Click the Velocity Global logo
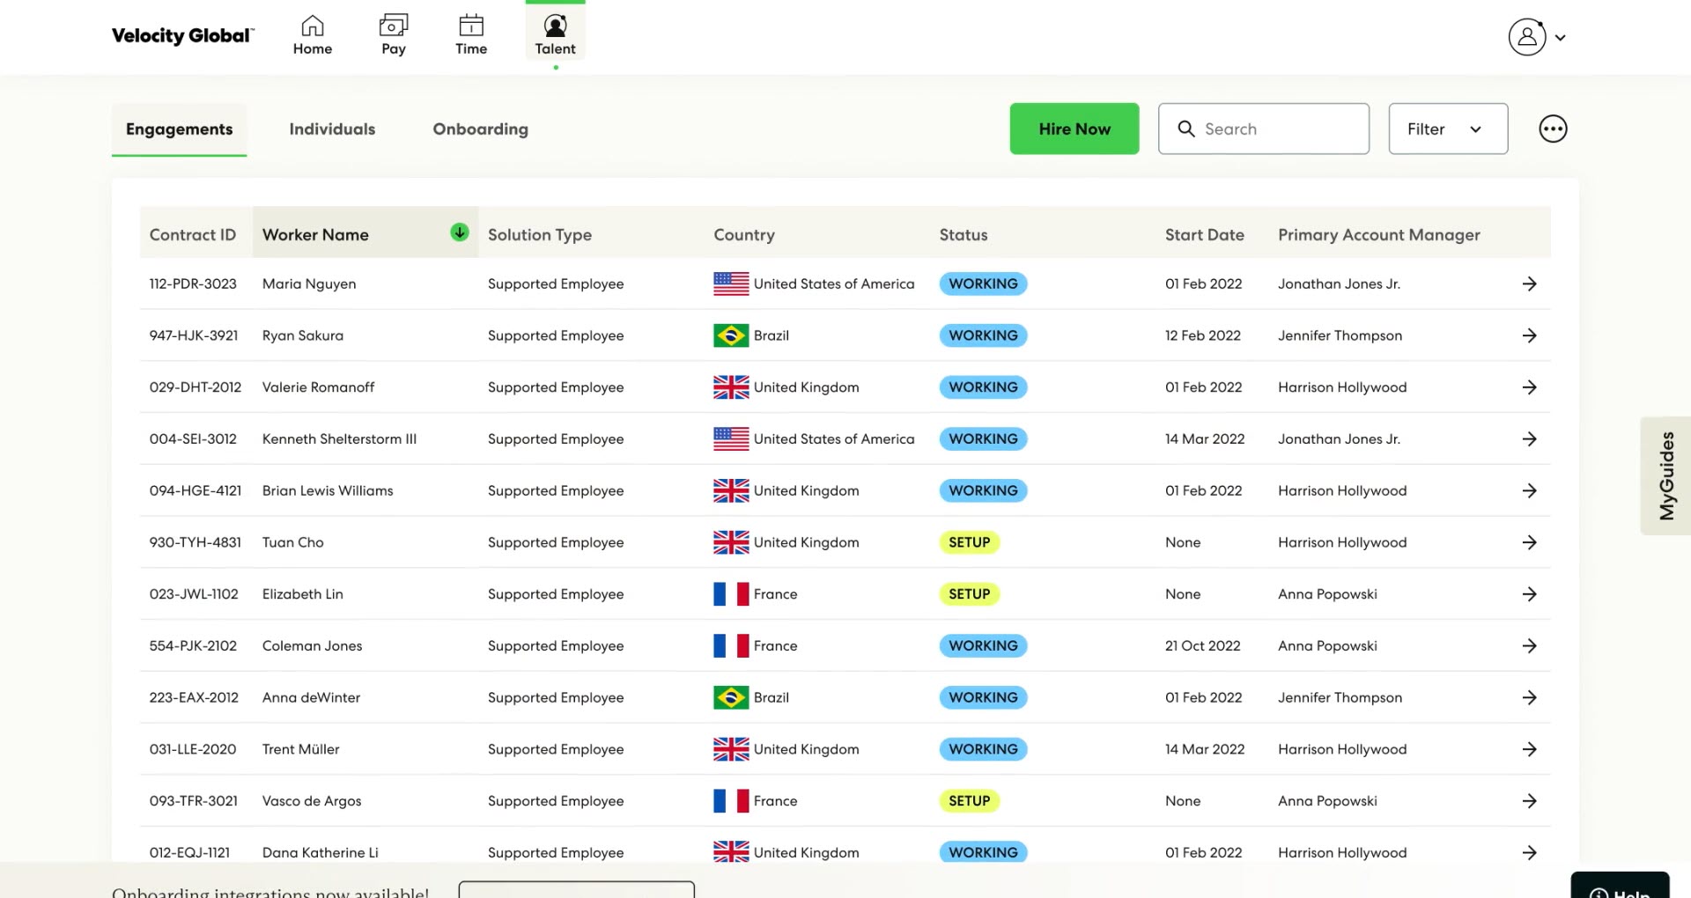Screen dimensions: 1691x898 point(182,36)
